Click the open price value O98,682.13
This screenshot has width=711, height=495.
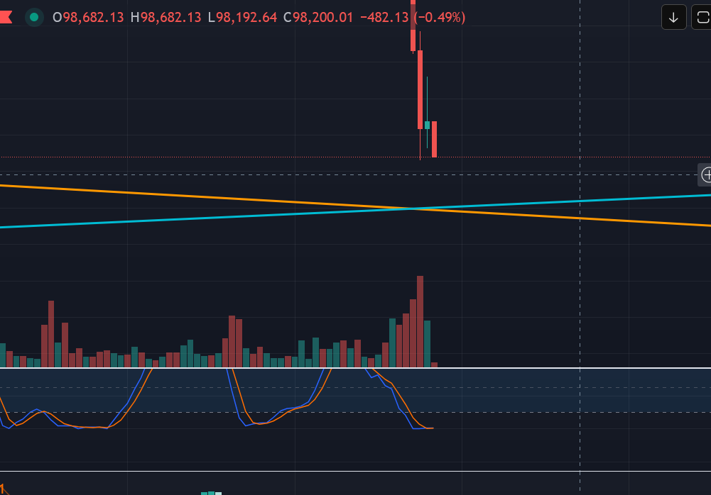(89, 17)
